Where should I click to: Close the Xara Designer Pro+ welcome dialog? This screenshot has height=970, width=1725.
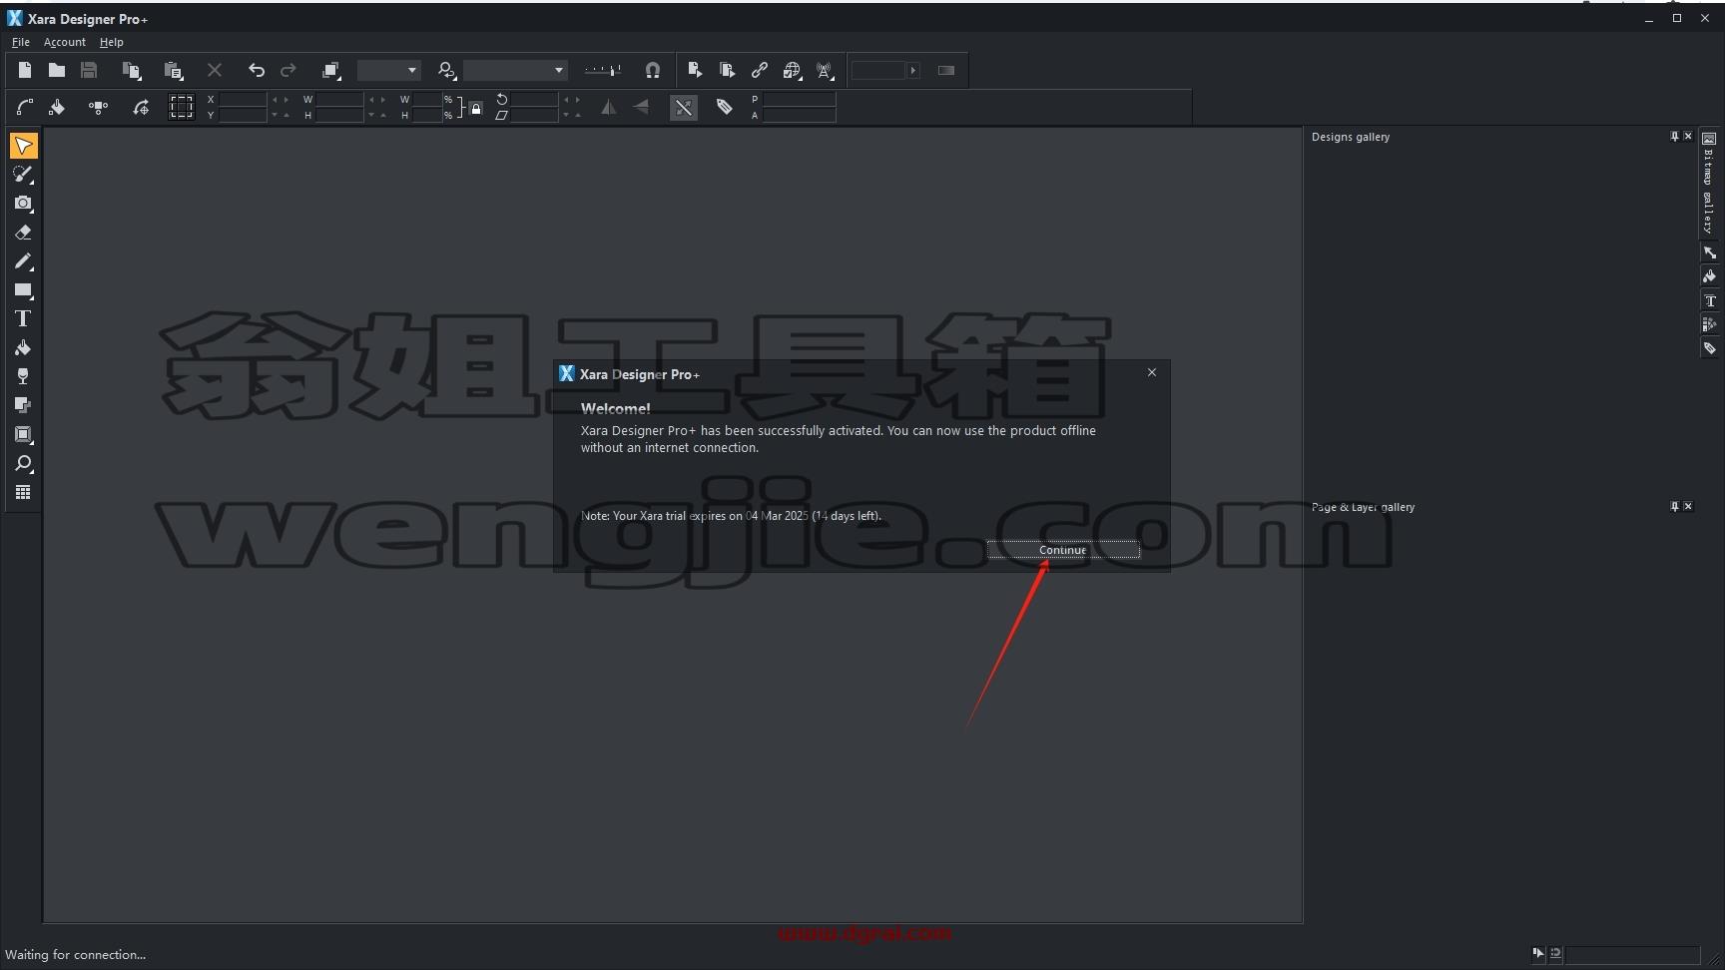[x=1152, y=372]
